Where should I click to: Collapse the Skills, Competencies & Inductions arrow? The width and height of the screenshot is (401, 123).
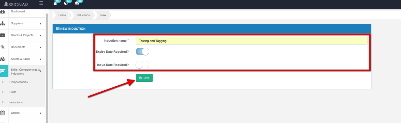point(40,71)
